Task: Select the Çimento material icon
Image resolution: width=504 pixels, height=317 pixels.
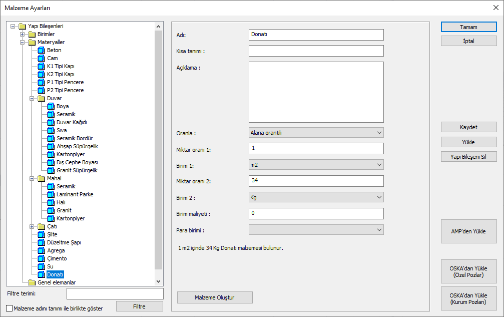Action: point(41,258)
